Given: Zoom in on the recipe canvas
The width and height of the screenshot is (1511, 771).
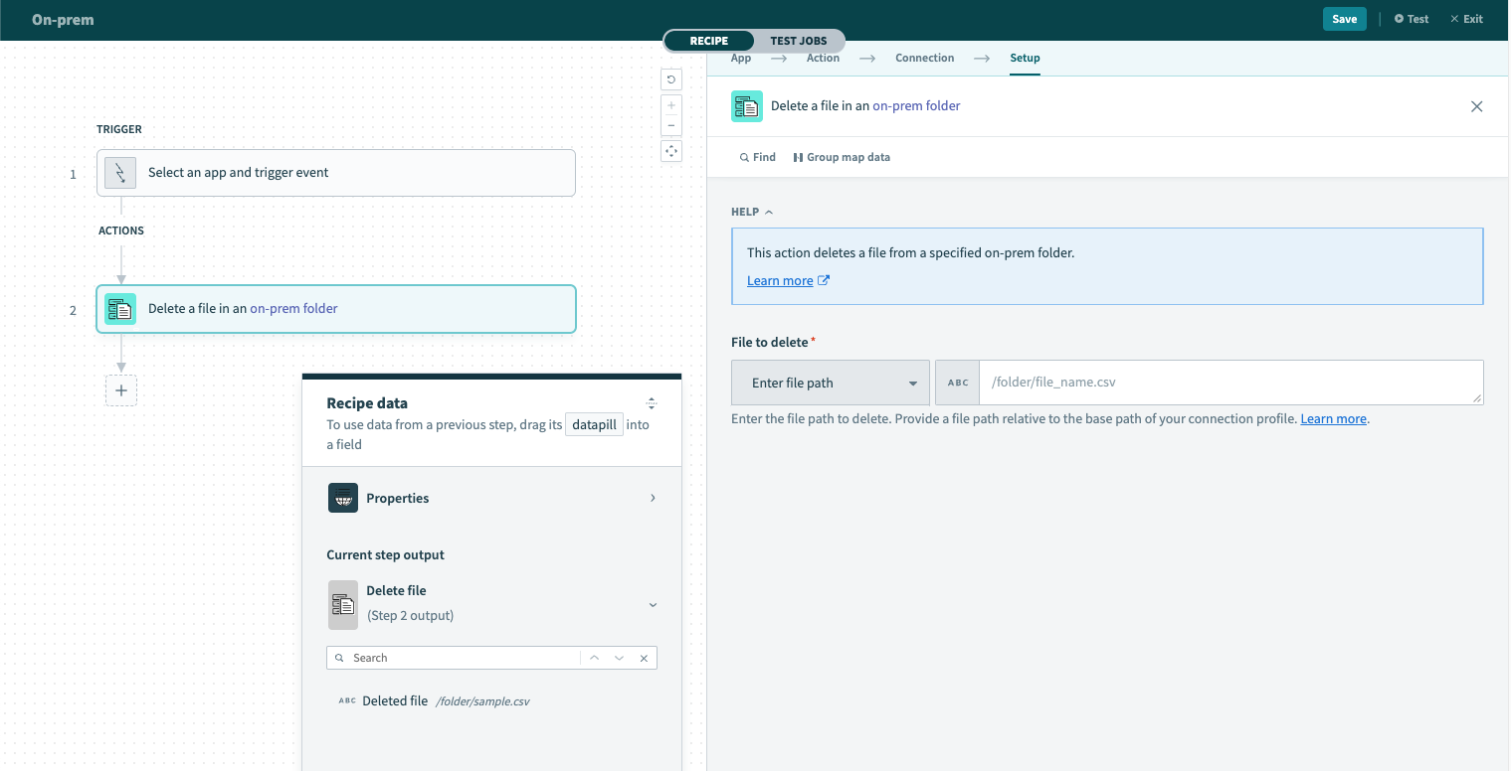Looking at the screenshot, I should (x=671, y=105).
